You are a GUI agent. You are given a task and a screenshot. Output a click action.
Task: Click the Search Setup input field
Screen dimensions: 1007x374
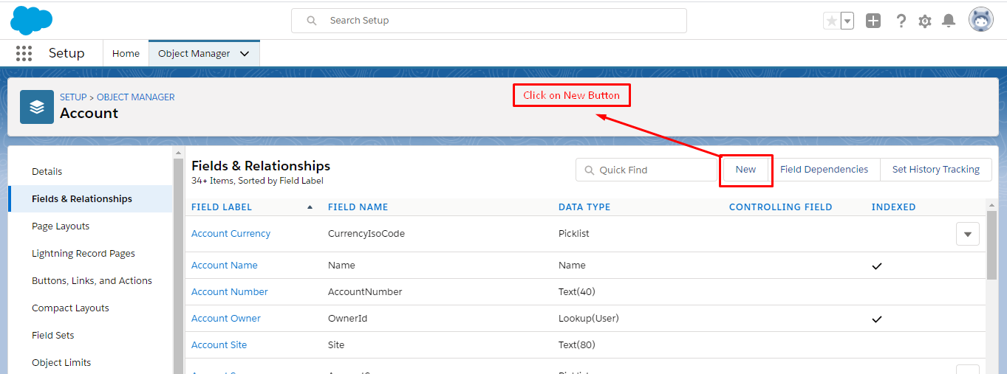point(489,21)
